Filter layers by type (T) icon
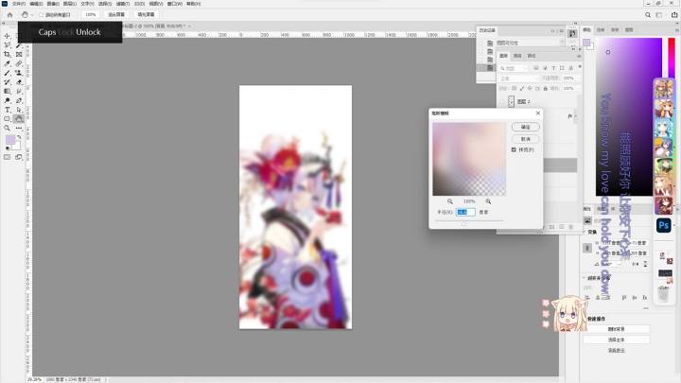This screenshot has height=383, width=681. coord(553,68)
